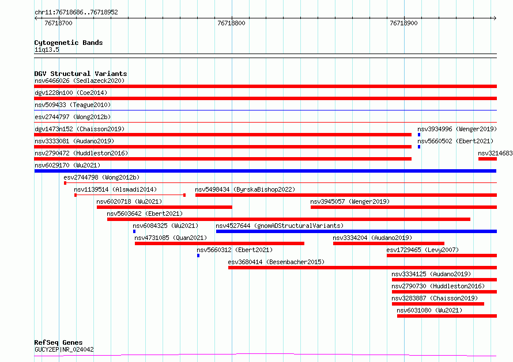This screenshot has width=513, height=362.
Task: Click the small blue marker under nsv5660312
Action: 198,256
